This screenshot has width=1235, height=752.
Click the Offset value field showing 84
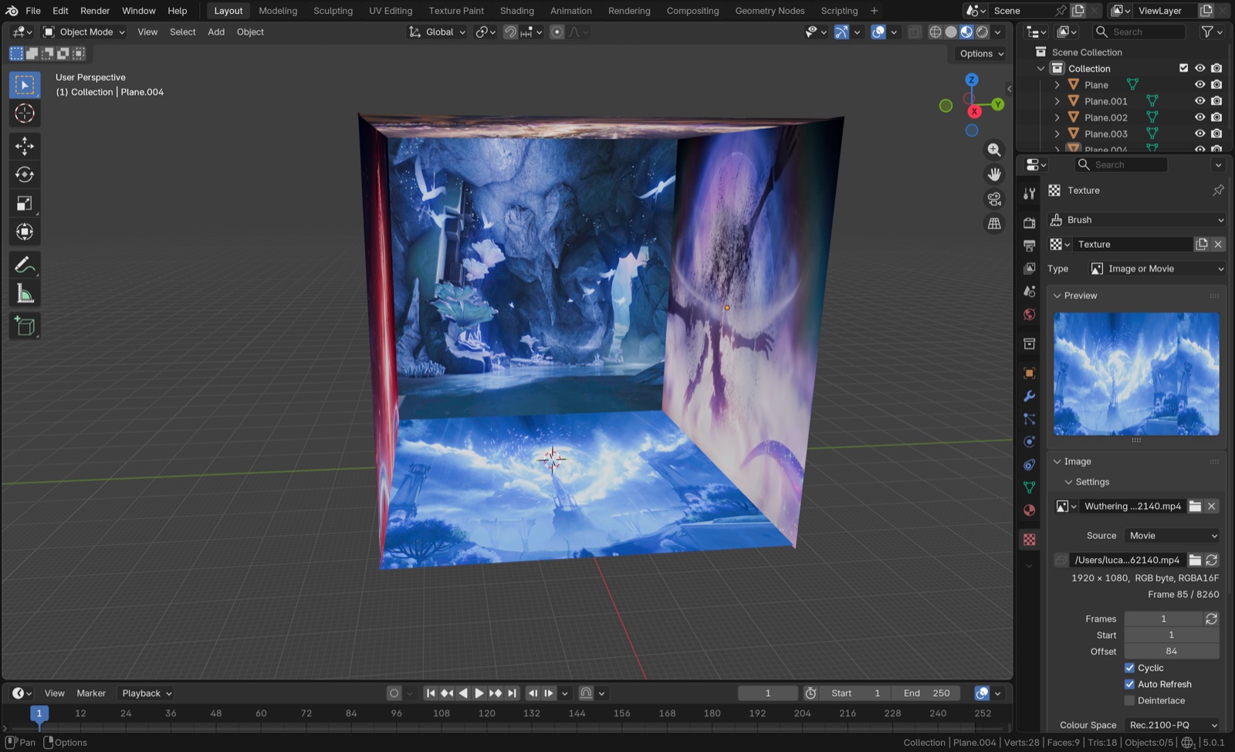1172,652
